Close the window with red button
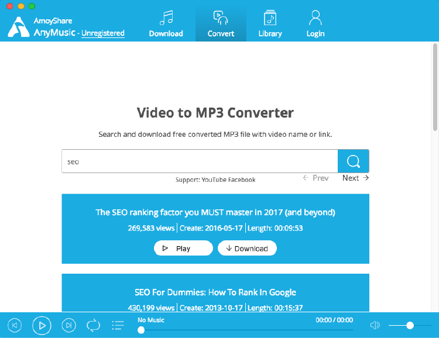Screen dimensions: 439x338 click(10, 6)
